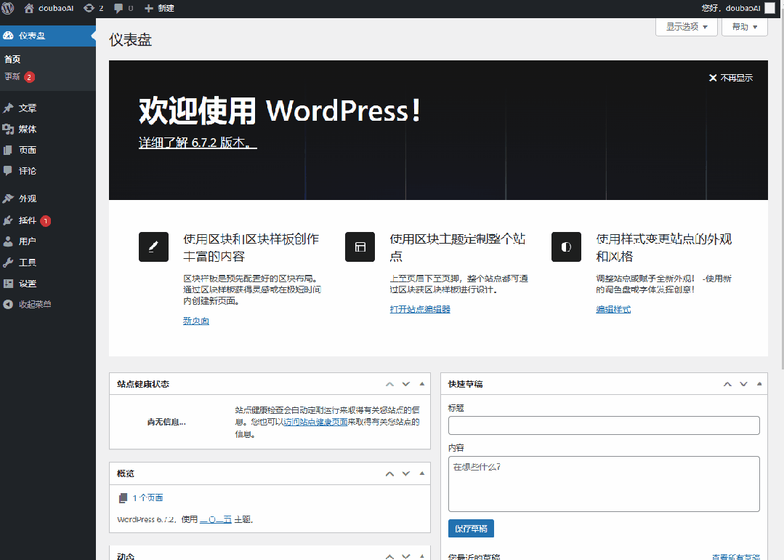Open the 新页面 link

(x=196, y=321)
